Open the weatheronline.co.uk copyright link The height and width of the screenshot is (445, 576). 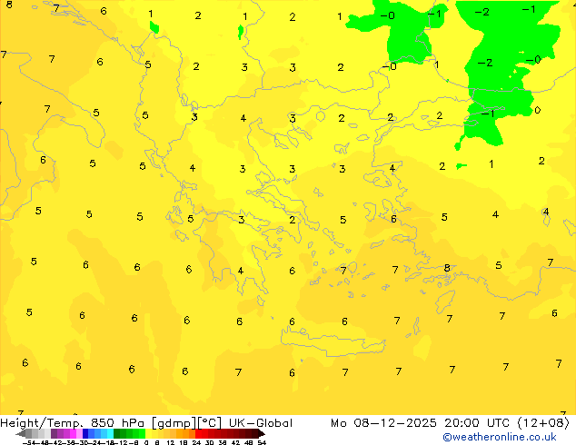tap(500, 437)
